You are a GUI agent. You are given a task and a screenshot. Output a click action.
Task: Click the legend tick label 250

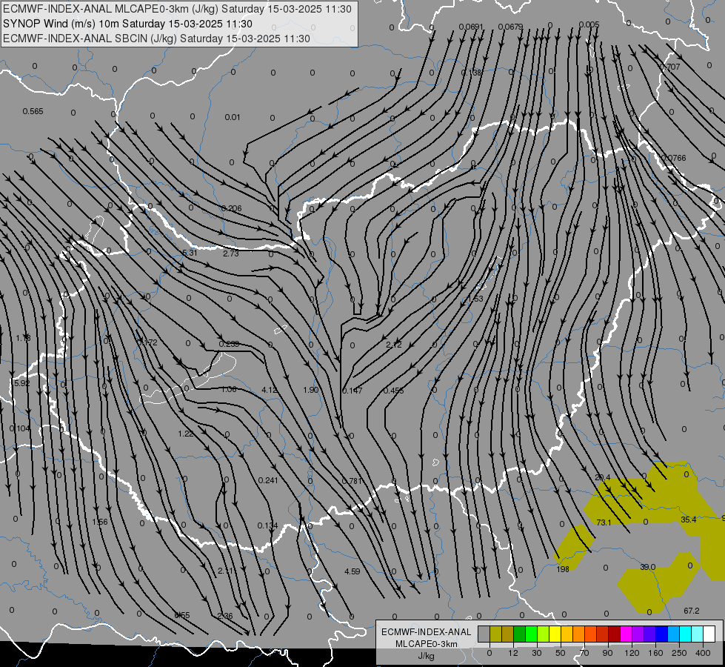679,653
